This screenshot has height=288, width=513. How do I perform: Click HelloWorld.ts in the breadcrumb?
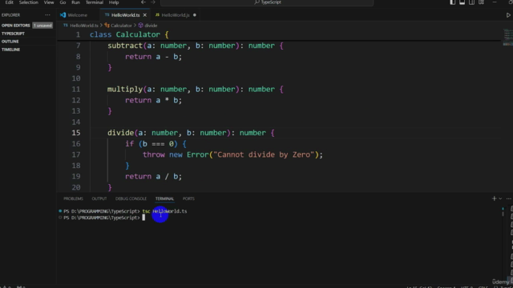(x=83, y=26)
